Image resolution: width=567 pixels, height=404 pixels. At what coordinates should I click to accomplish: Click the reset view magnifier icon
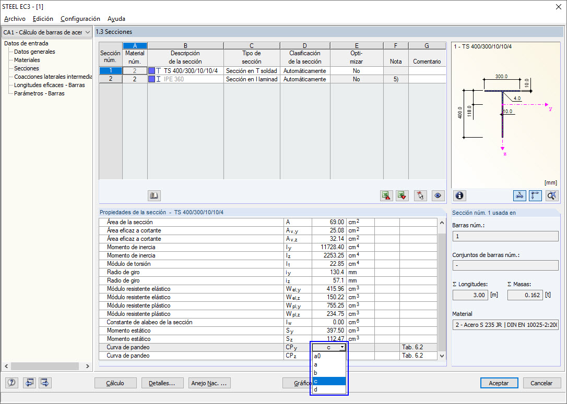[x=552, y=195]
